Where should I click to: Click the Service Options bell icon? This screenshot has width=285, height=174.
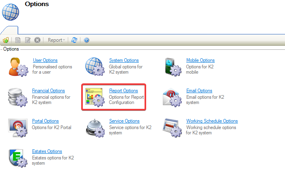tap(95, 127)
